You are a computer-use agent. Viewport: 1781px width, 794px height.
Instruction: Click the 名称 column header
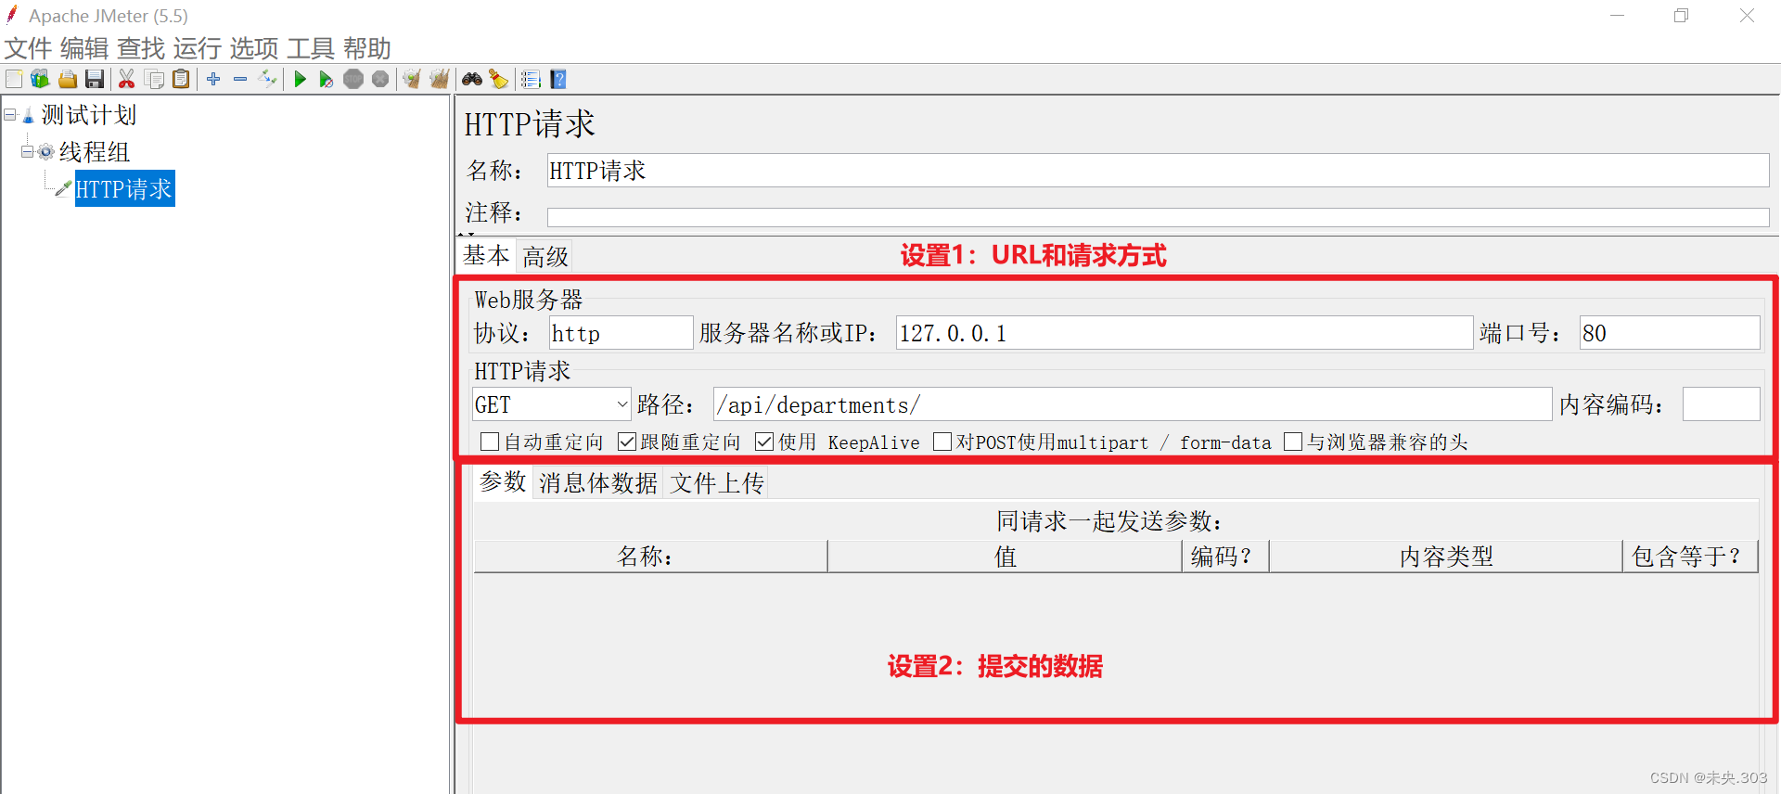point(650,557)
